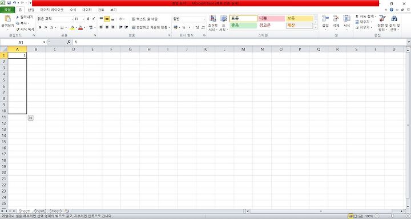Open the Sheet2 worksheet tab
Image resolution: width=411 pixels, height=219 pixels.
(x=40, y=211)
